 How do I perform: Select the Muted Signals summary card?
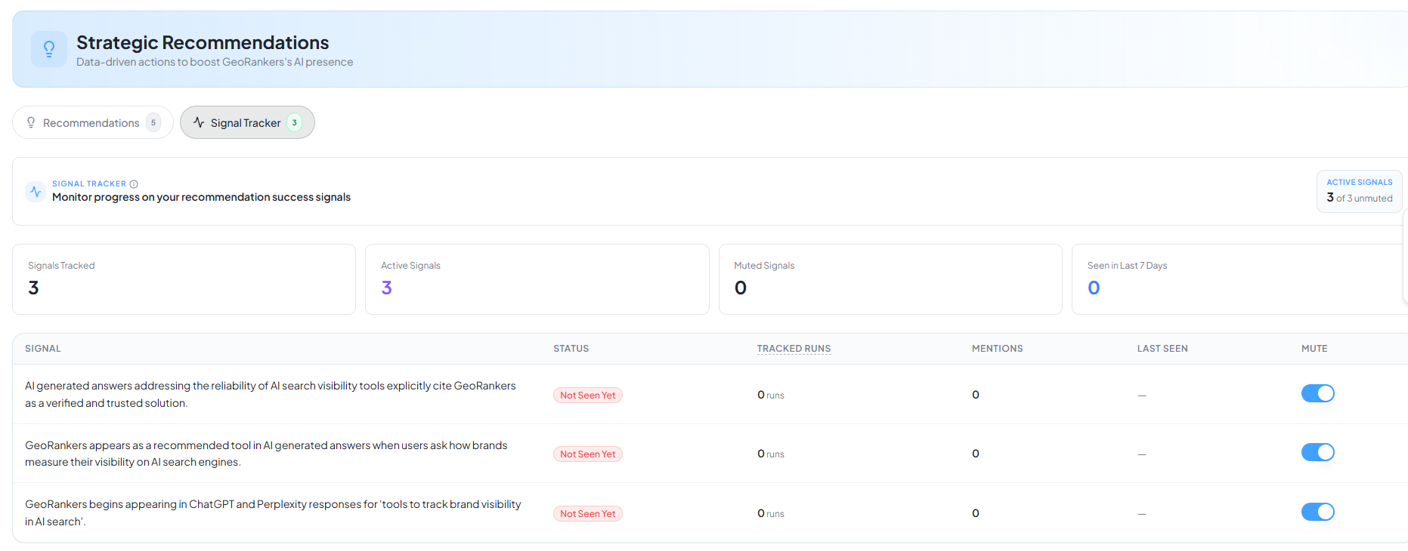(890, 279)
